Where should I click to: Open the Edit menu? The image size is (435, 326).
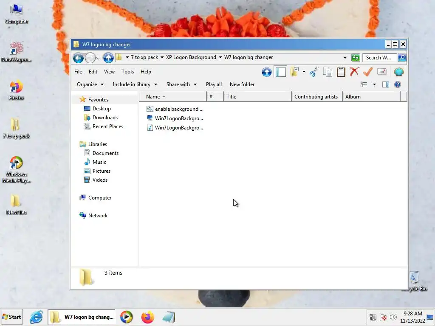point(93,72)
